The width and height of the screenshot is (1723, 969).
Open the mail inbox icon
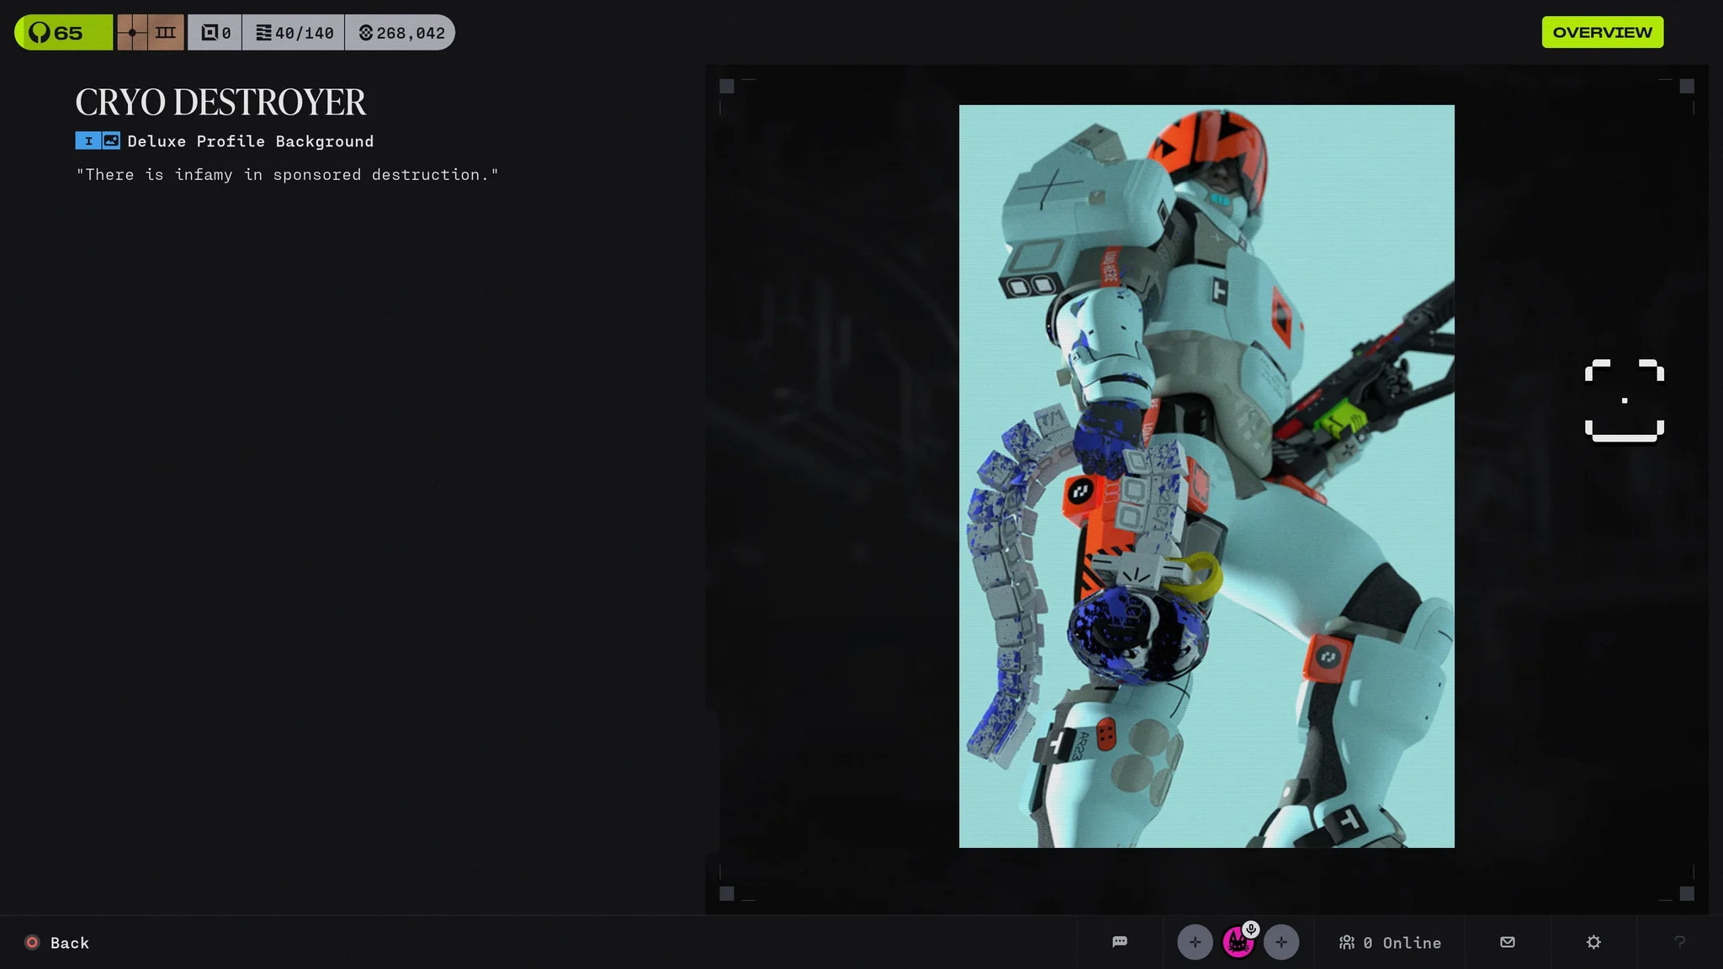pos(1508,942)
